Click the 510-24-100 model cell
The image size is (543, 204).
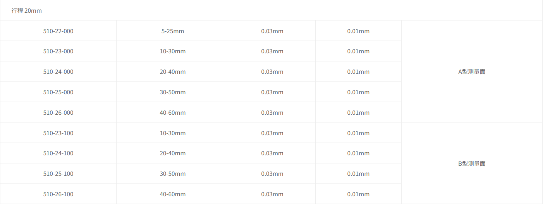[x=58, y=153]
